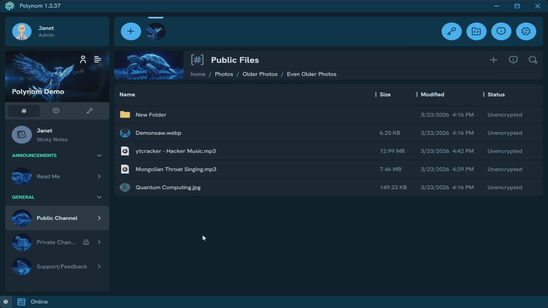Navigate to Older Photos in breadcrumb
This screenshot has width=548, height=308.
(x=260, y=74)
